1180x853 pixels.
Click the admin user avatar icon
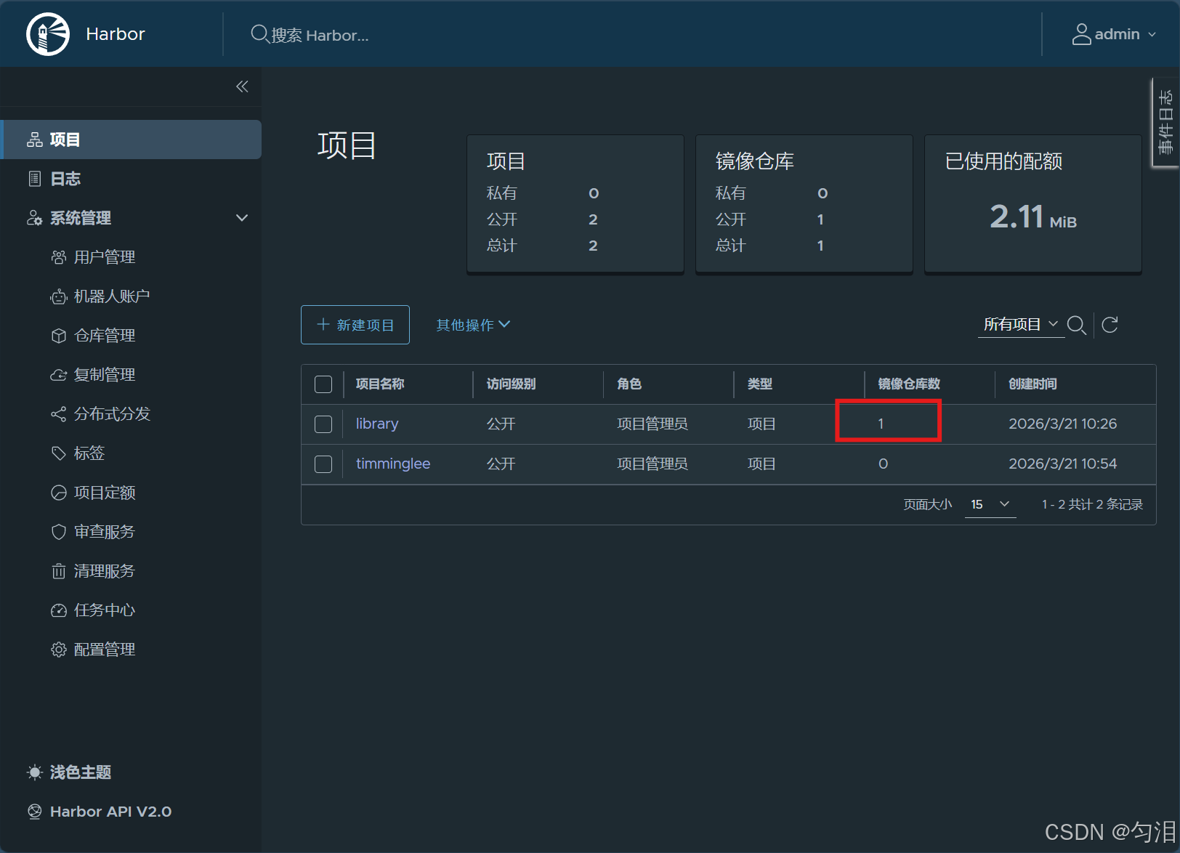1081,34
